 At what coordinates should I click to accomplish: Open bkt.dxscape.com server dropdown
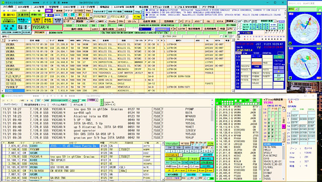[69, 100]
